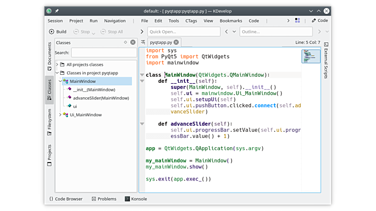Go to previous location in outline history
The image size is (376, 211).
[227, 31]
